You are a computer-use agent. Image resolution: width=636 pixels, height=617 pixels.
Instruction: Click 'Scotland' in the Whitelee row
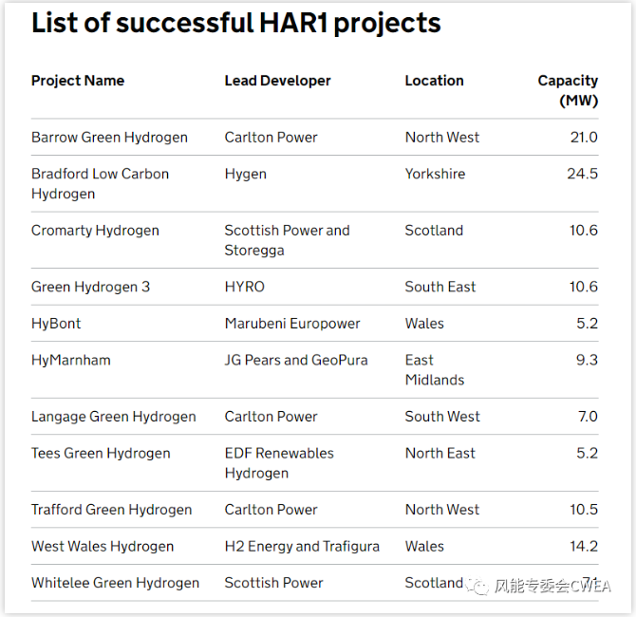pos(434,583)
